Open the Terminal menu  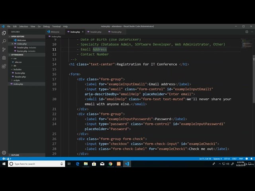pyautogui.click(x=56, y=27)
